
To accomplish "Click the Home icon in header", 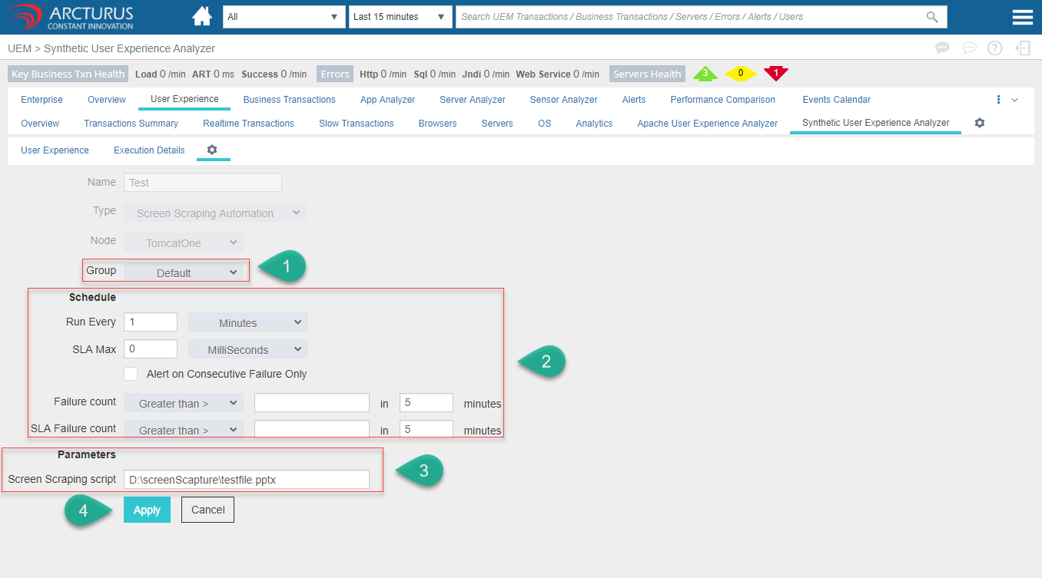I will [x=202, y=16].
